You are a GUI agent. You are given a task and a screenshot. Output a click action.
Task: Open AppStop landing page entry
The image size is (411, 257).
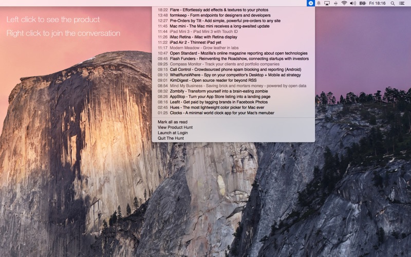233,97
